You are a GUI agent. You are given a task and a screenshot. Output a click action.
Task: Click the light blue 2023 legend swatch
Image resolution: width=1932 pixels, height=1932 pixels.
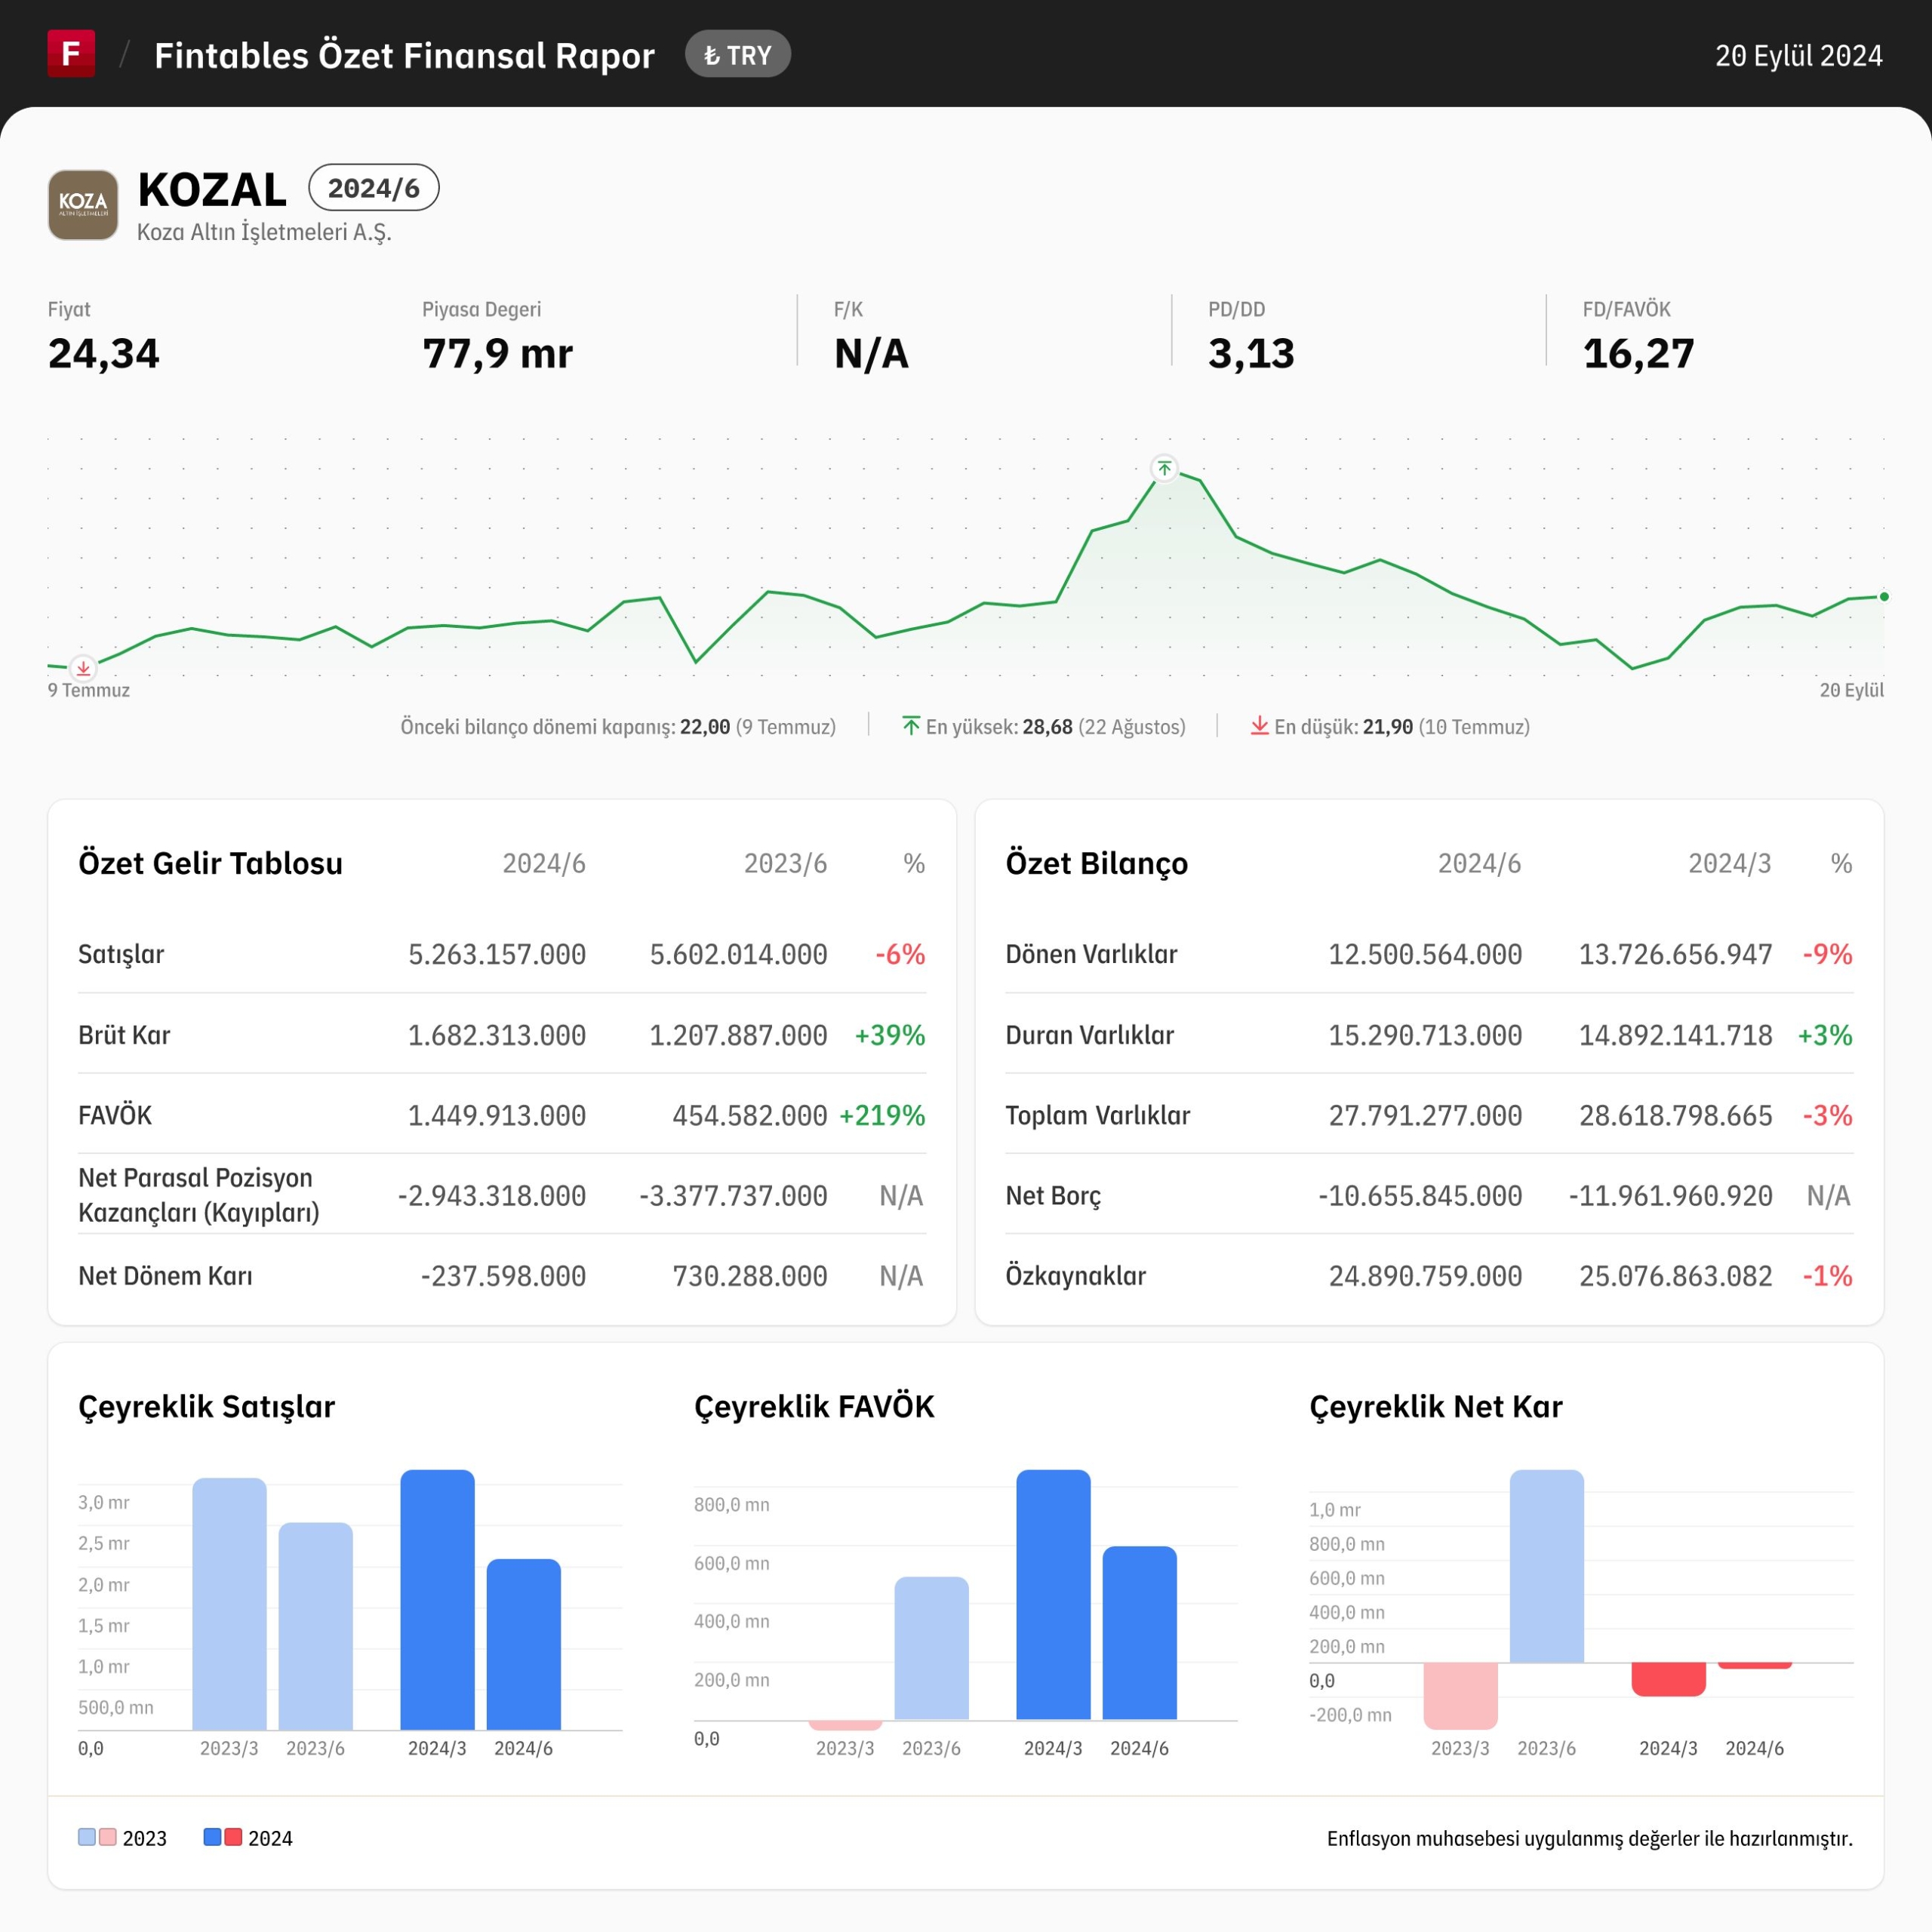tap(87, 1837)
